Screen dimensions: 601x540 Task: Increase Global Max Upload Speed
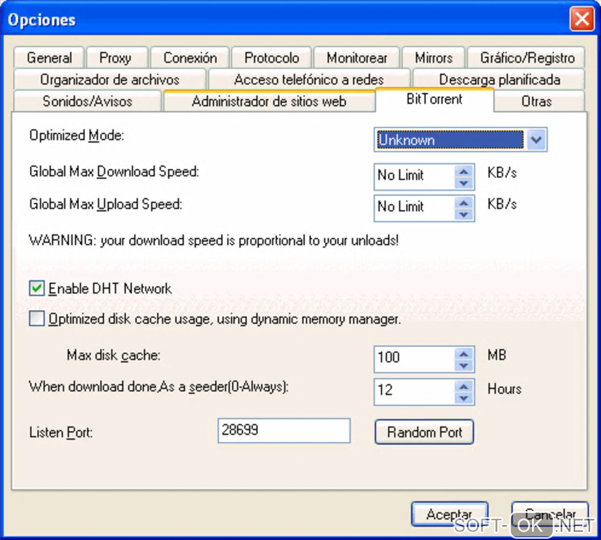(x=463, y=203)
